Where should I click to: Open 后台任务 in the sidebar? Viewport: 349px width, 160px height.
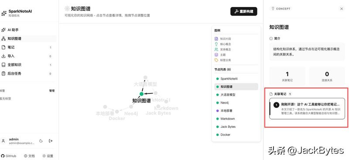click(x=28, y=73)
